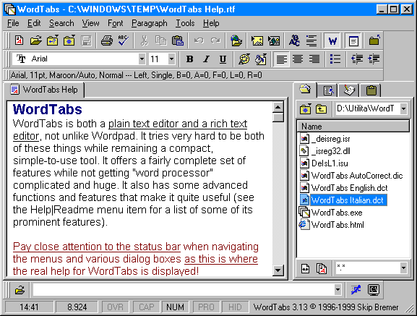417x316 pixels.
Task: Click the increase indent icon
Action: tap(374, 59)
